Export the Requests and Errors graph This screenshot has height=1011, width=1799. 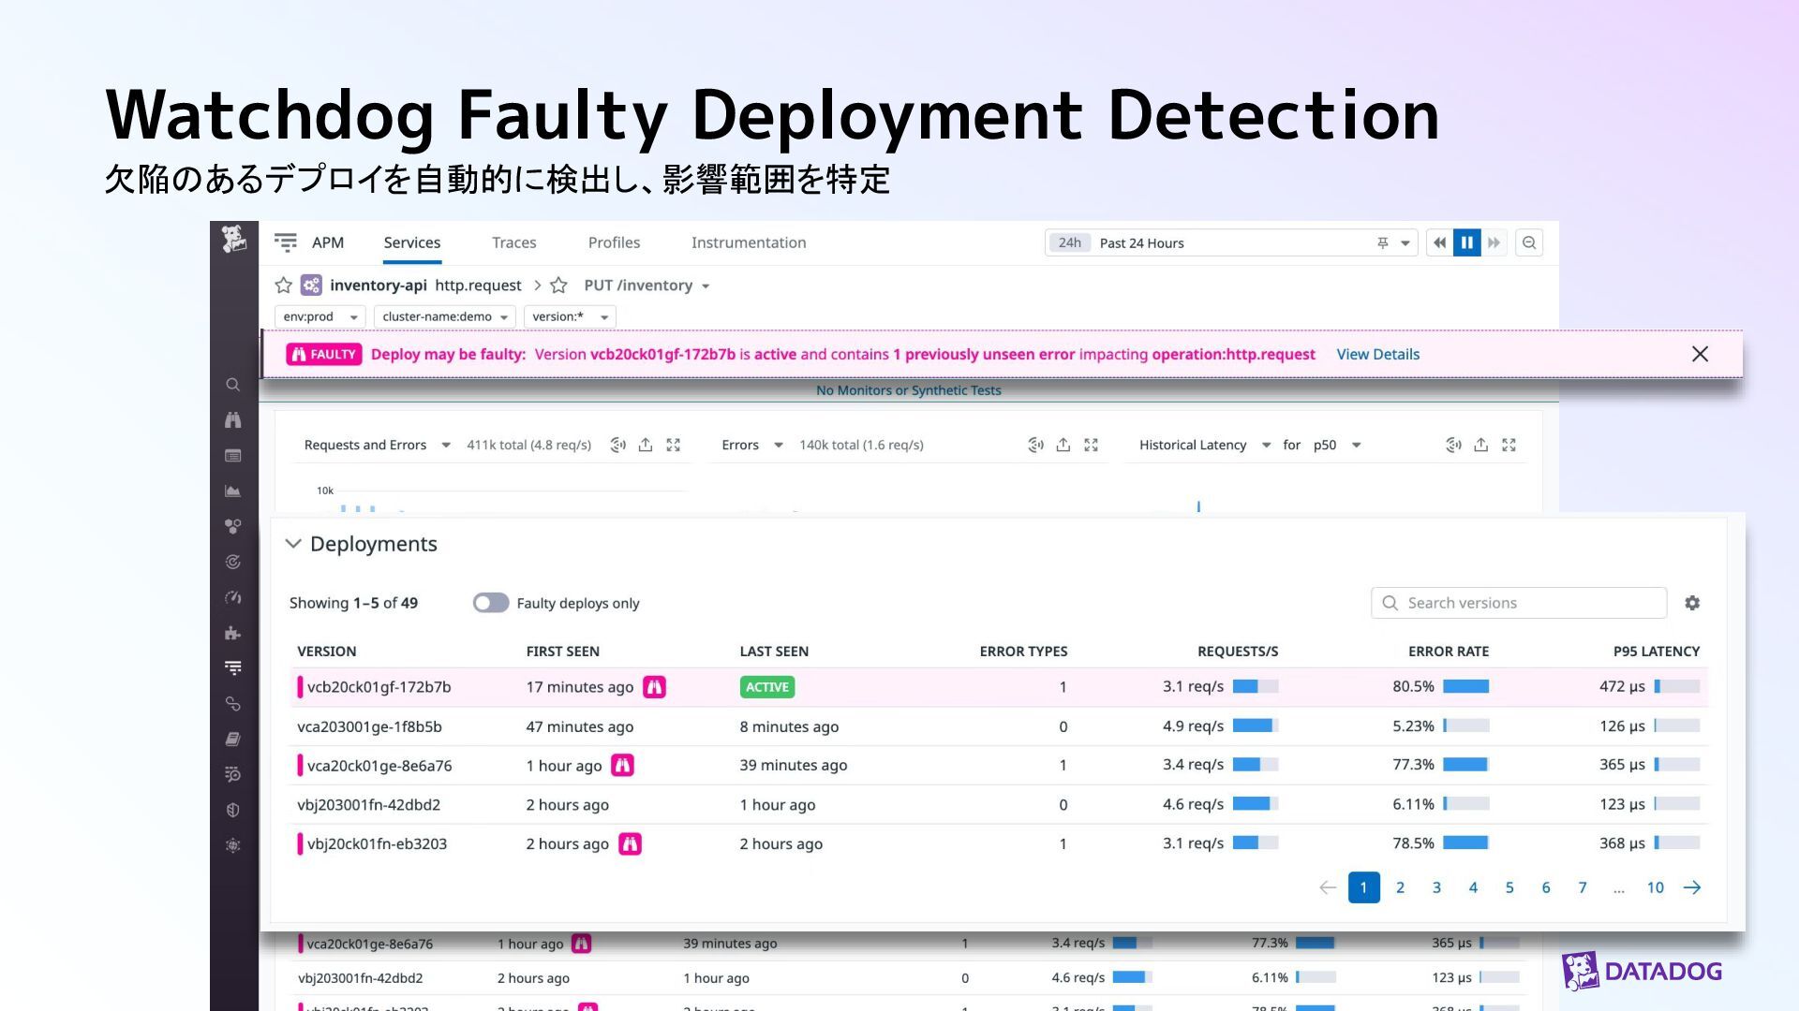point(646,445)
